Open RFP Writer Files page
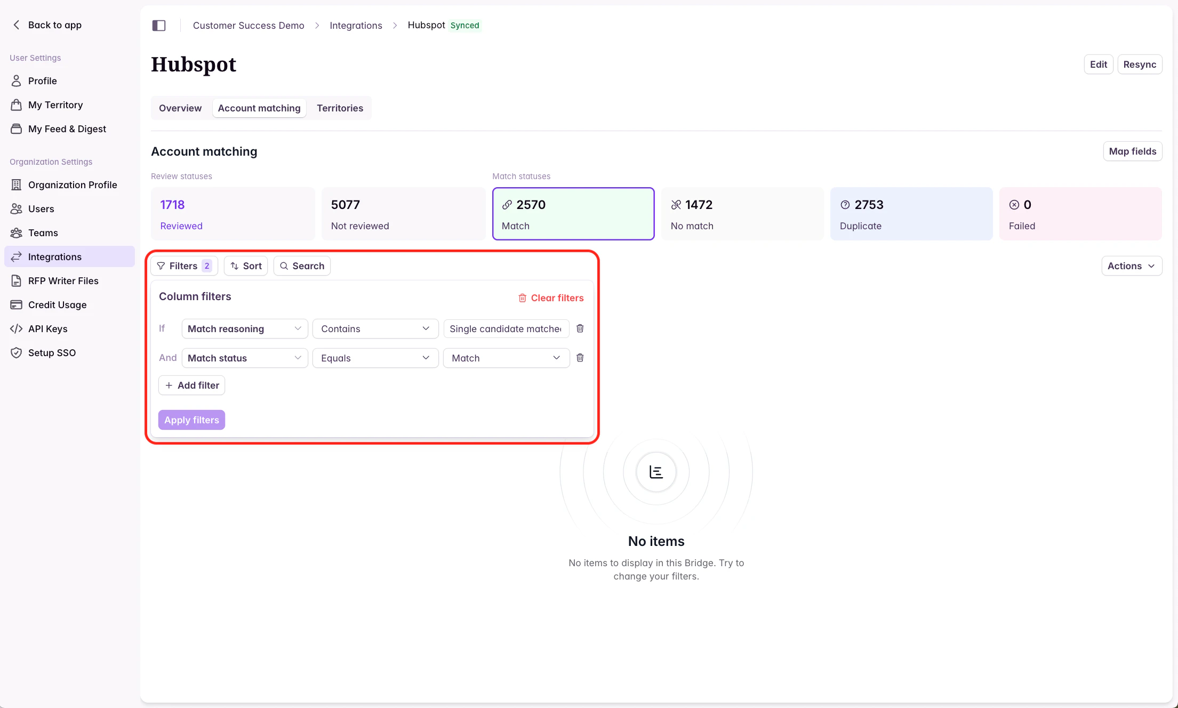The height and width of the screenshot is (708, 1178). (x=63, y=281)
